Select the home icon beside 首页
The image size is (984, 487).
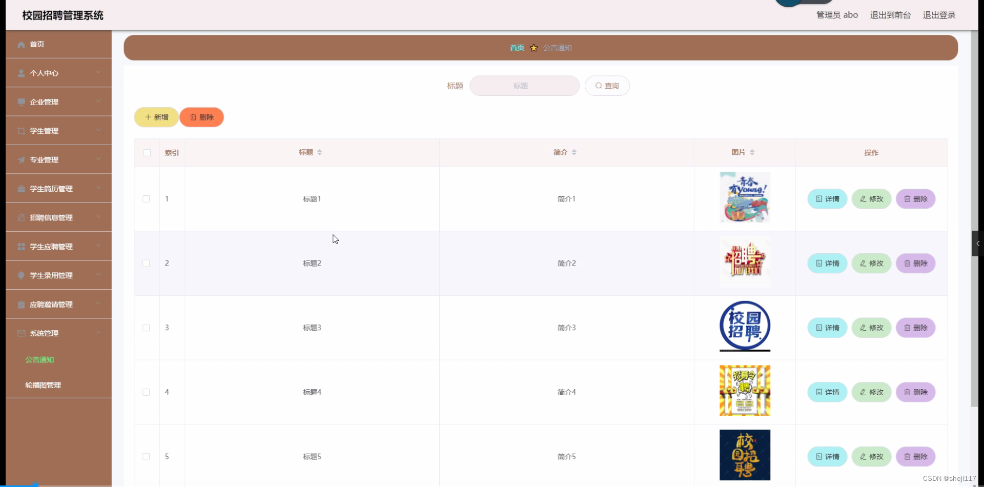click(x=20, y=44)
